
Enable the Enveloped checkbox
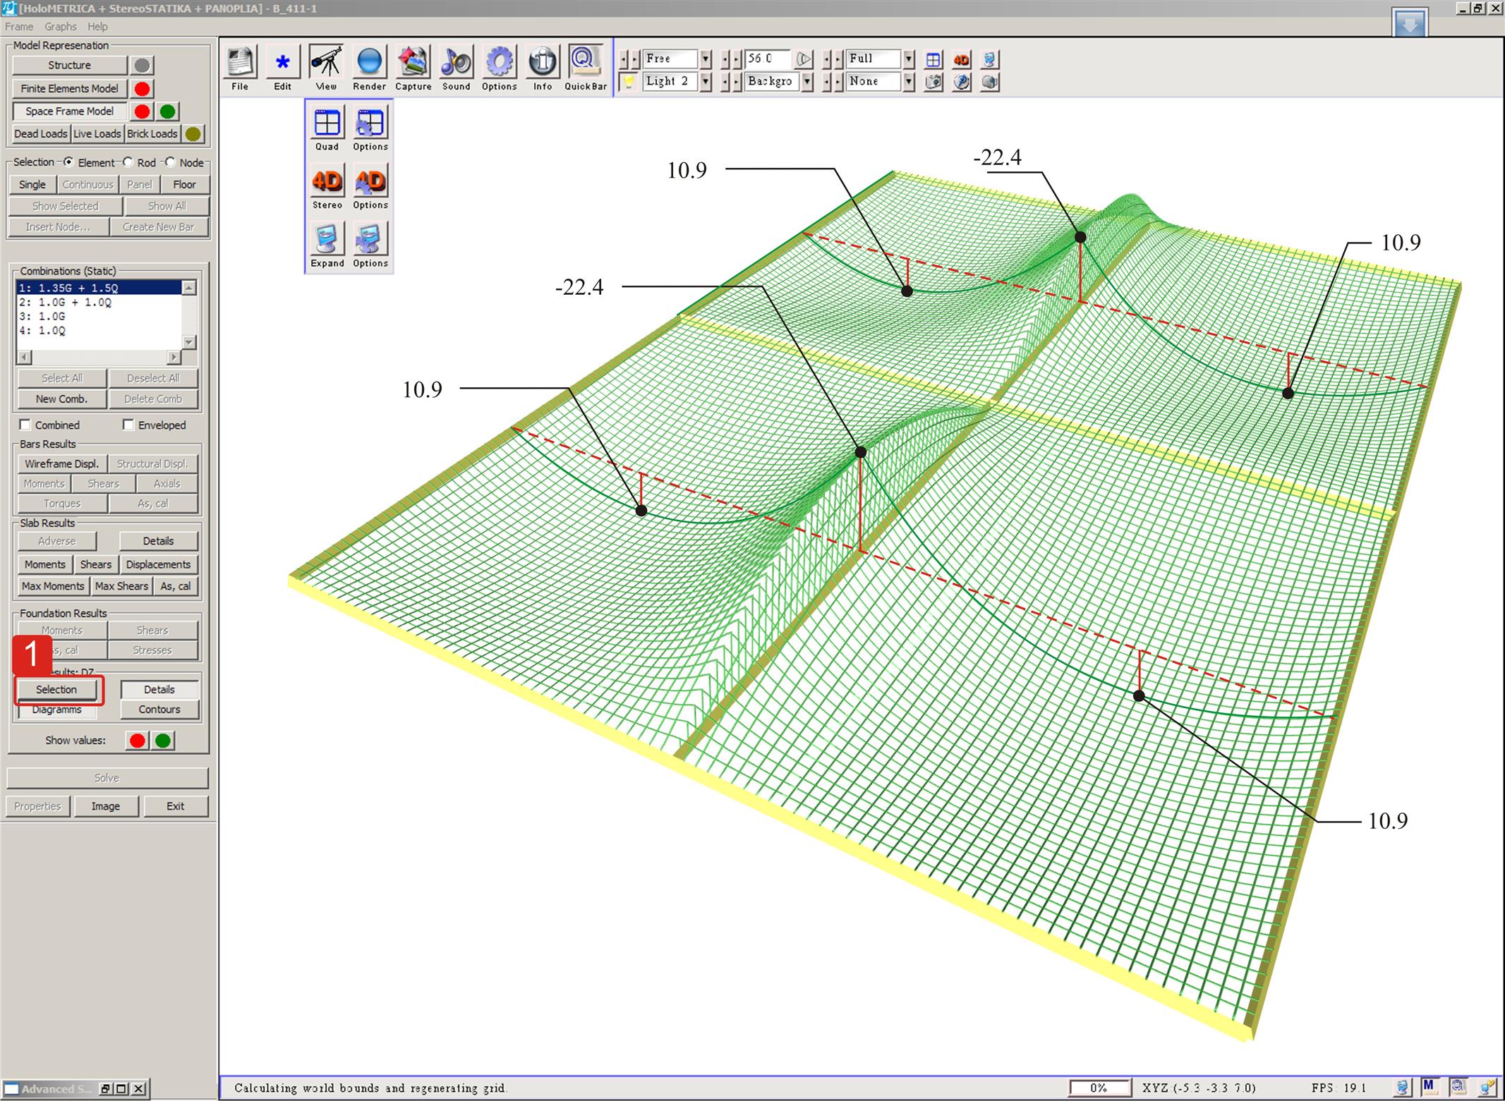128,425
